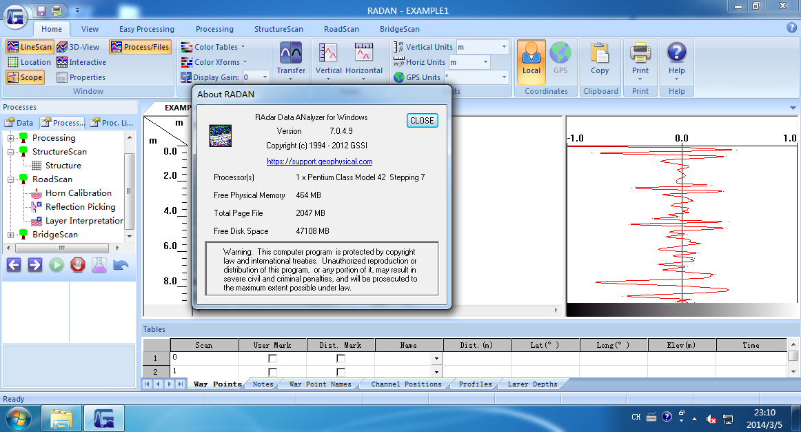This screenshot has width=801, height=432.
Task: Open the StructureScan ribbon tab
Action: click(279, 29)
